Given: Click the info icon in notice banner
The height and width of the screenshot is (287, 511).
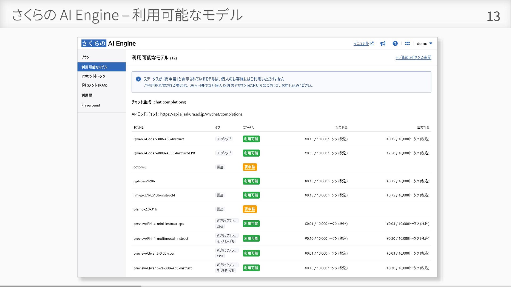Looking at the screenshot, I should click(138, 79).
